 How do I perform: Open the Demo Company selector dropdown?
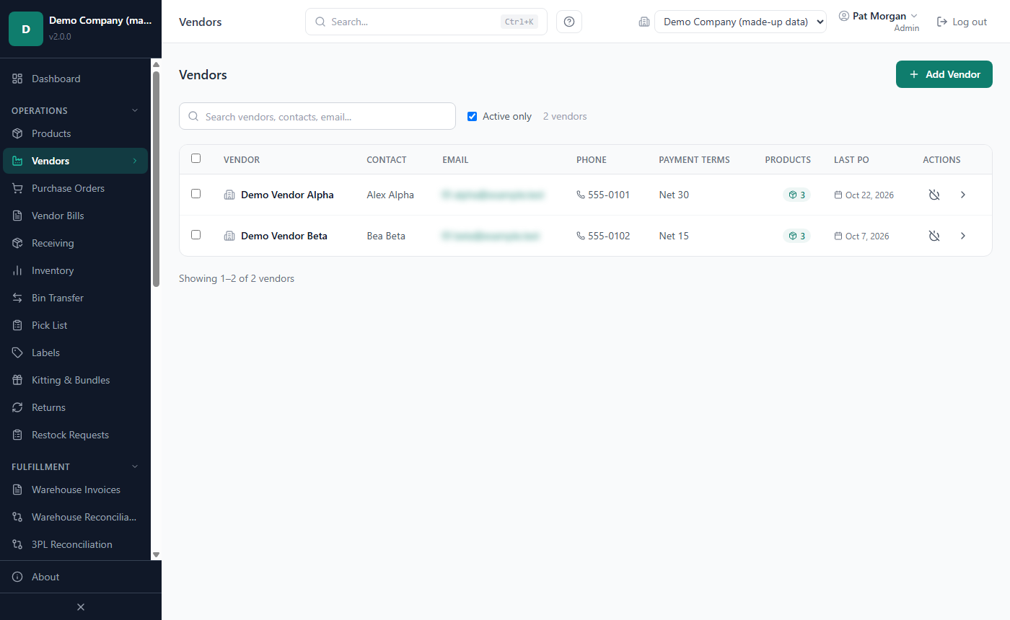(x=740, y=22)
